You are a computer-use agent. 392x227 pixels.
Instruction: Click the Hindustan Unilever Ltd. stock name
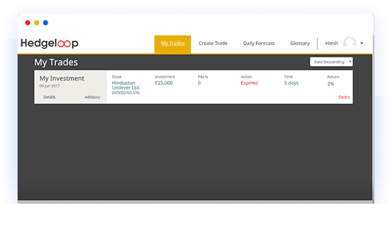pos(126,86)
